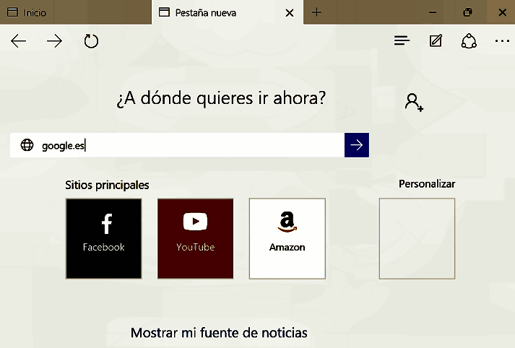Click the empty top site tile

pos(417,239)
